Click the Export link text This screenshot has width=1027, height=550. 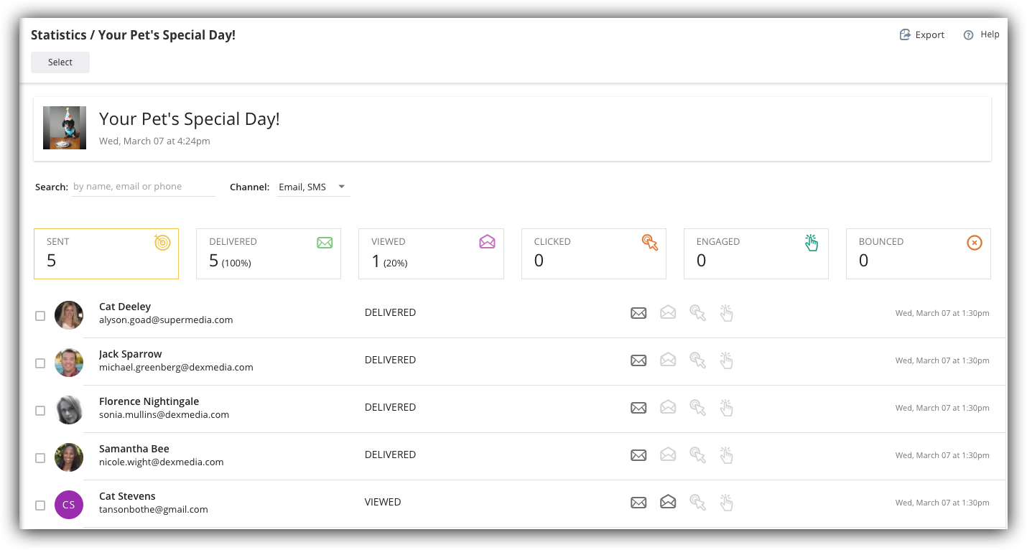point(930,34)
